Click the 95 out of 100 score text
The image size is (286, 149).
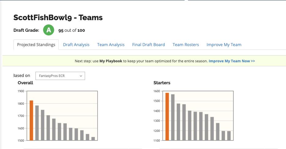click(72, 31)
